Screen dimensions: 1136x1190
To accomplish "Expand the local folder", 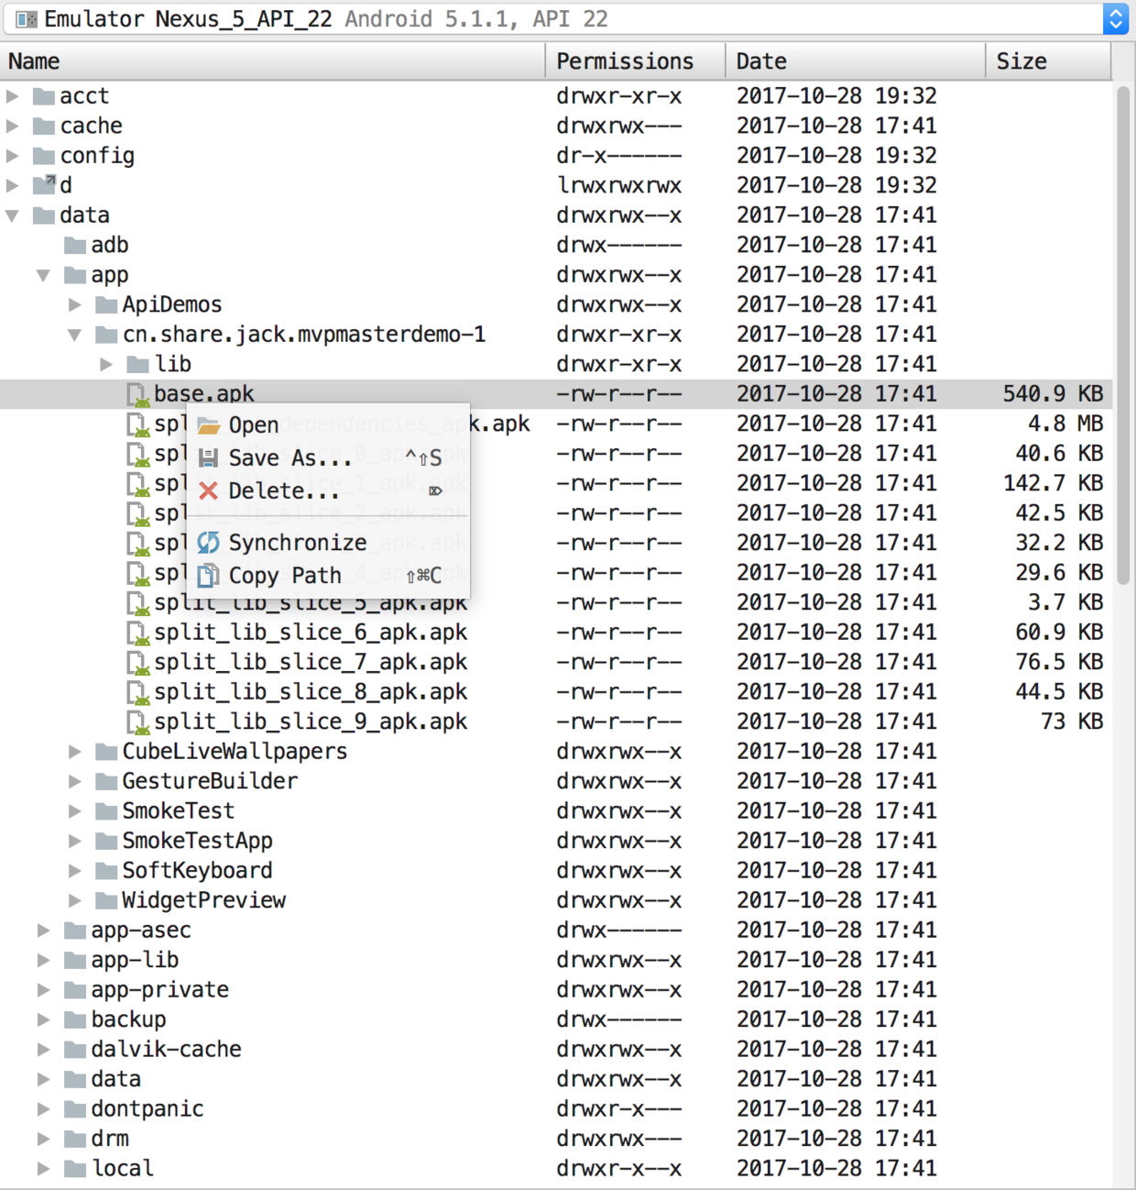I will coord(43,1169).
